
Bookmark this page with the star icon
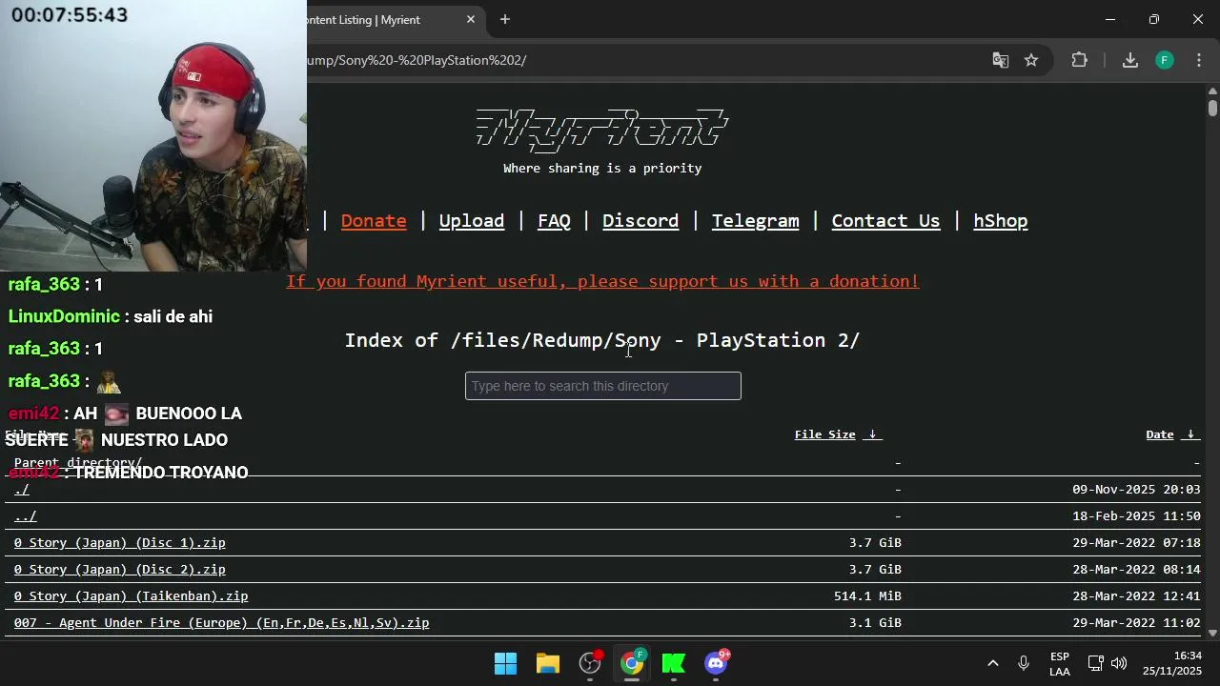point(1031,60)
